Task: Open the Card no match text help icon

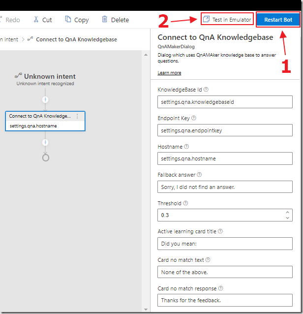Action: click(208, 260)
